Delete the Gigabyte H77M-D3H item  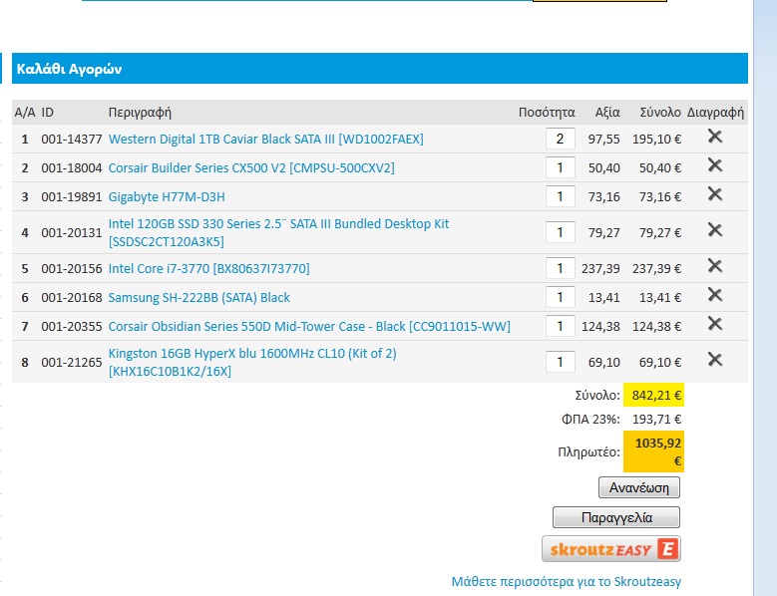714,193
